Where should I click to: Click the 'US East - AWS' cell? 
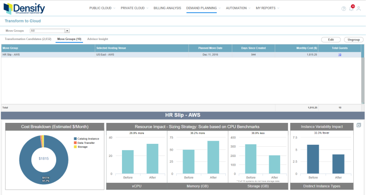[142, 55]
